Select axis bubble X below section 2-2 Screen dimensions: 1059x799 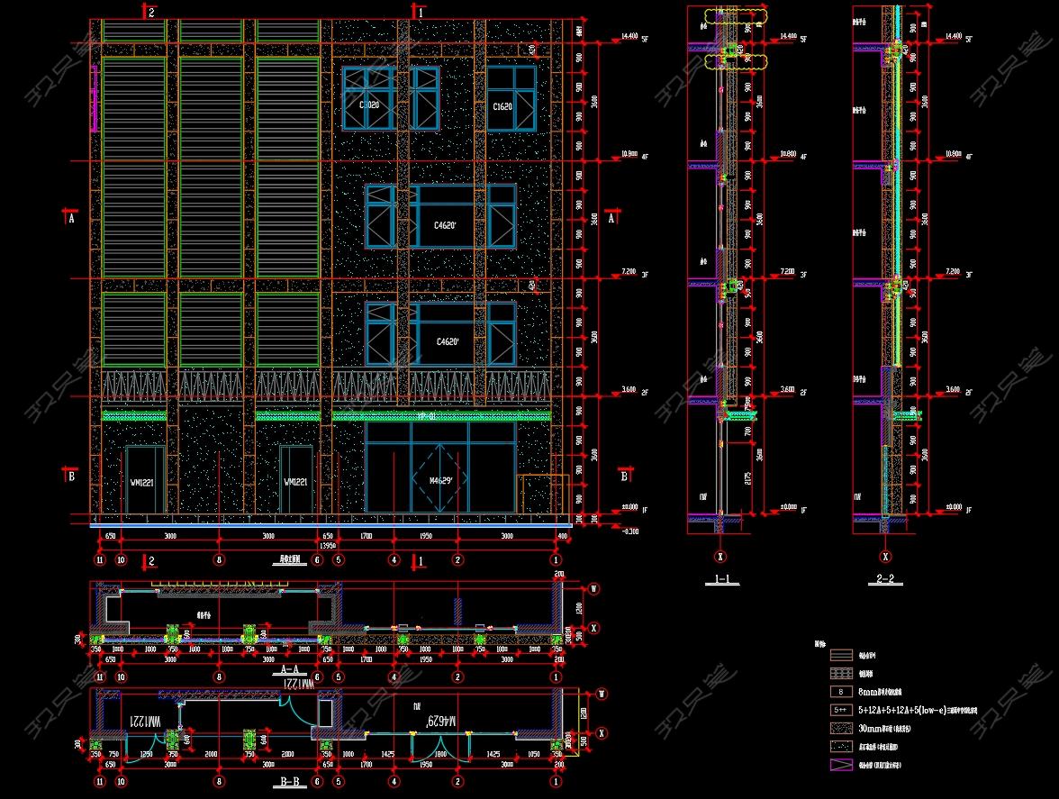pyautogui.click(x=885, y=558)
